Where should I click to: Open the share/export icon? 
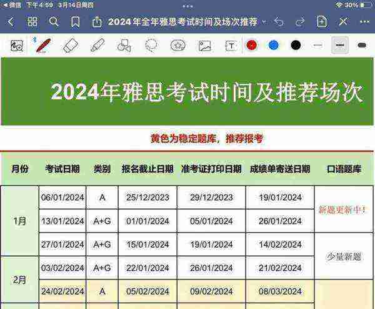point(97,22)
